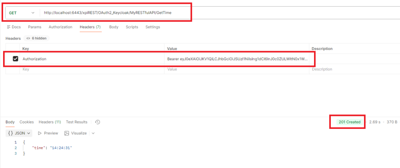400x168 pixels.
Task: Show the 6 hidden headers
Action: pyautogui.click(x=36, y=38)
